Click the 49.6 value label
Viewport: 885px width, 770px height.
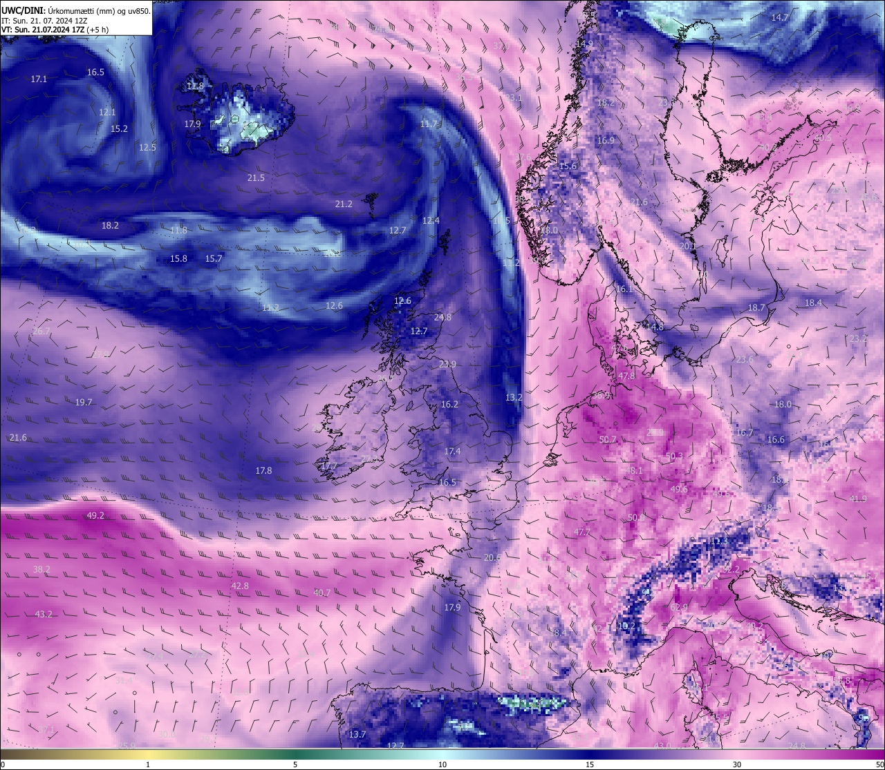pyautogui.click(x=679, y=489)
